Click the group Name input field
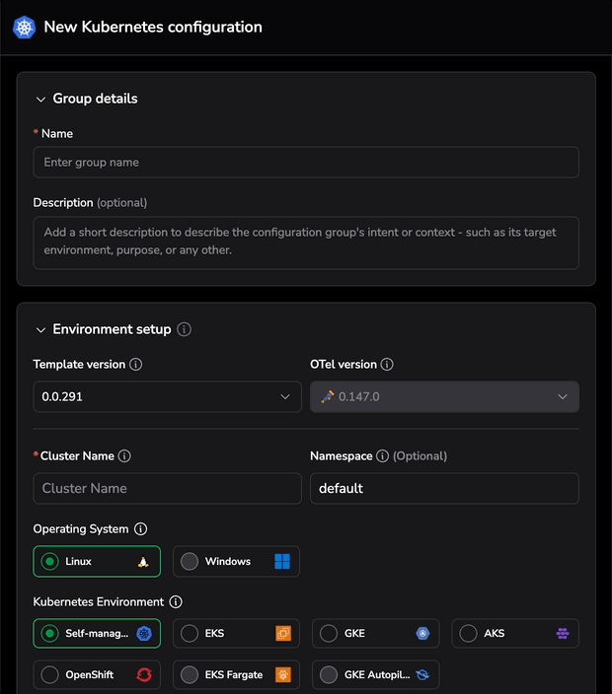The height and width of the screenshot is (694, 612). tap(306, 163)
